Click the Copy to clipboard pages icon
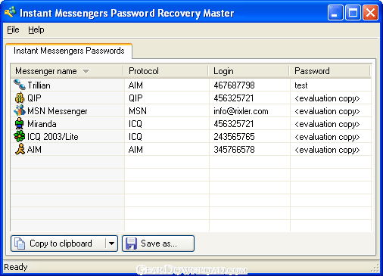The height and width of the screenshot is (276, 383). coord(20,243)
